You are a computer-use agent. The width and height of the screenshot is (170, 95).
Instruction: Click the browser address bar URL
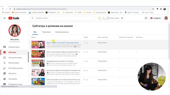tap(42, 9)
